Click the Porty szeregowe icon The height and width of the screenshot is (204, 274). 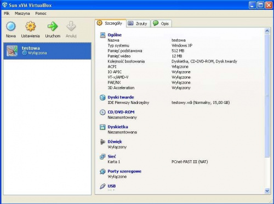102,171
